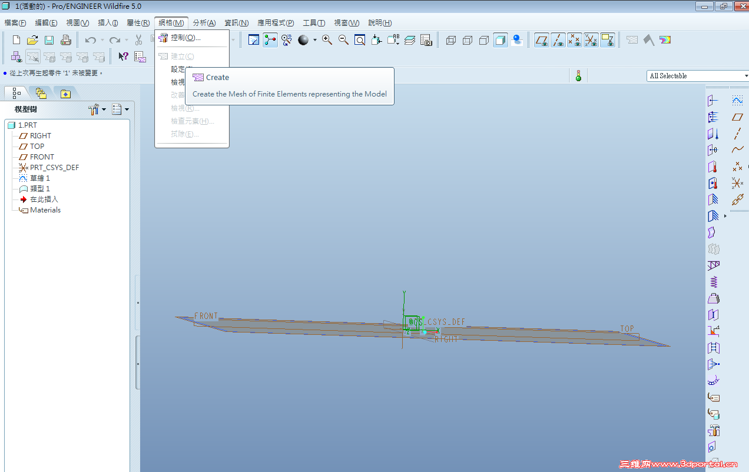Open a file using the folder icon
This screenshot has width=749, height=472.
coord(33,40)
